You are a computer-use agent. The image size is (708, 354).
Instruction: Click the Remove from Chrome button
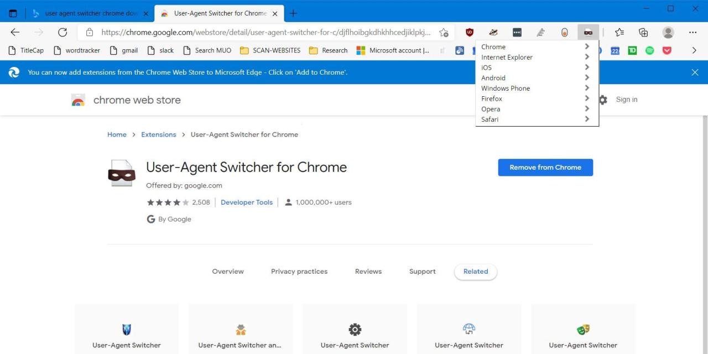(545, 168)
